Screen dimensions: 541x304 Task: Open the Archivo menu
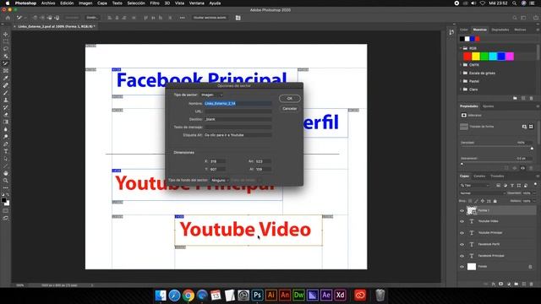point(48,3)
